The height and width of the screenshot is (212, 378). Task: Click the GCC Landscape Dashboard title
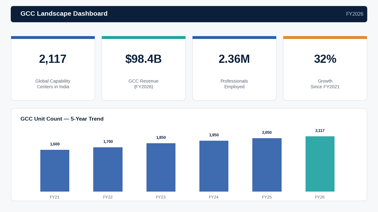pos(64,14)
